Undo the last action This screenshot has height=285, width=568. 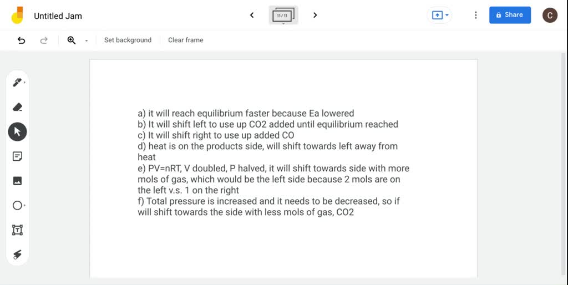22,40
